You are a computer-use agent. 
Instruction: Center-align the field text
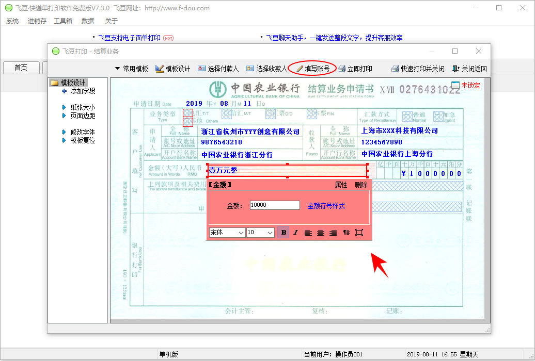click(x=321, y=233)
